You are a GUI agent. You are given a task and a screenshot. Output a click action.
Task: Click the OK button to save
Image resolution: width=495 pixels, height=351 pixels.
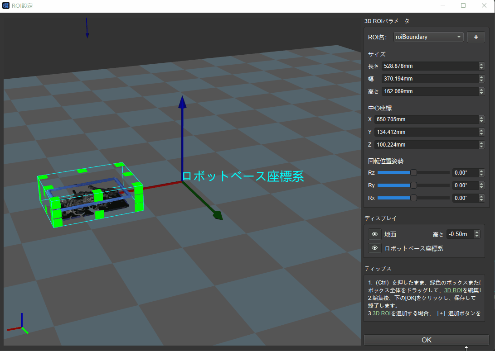tap(426, 340)
